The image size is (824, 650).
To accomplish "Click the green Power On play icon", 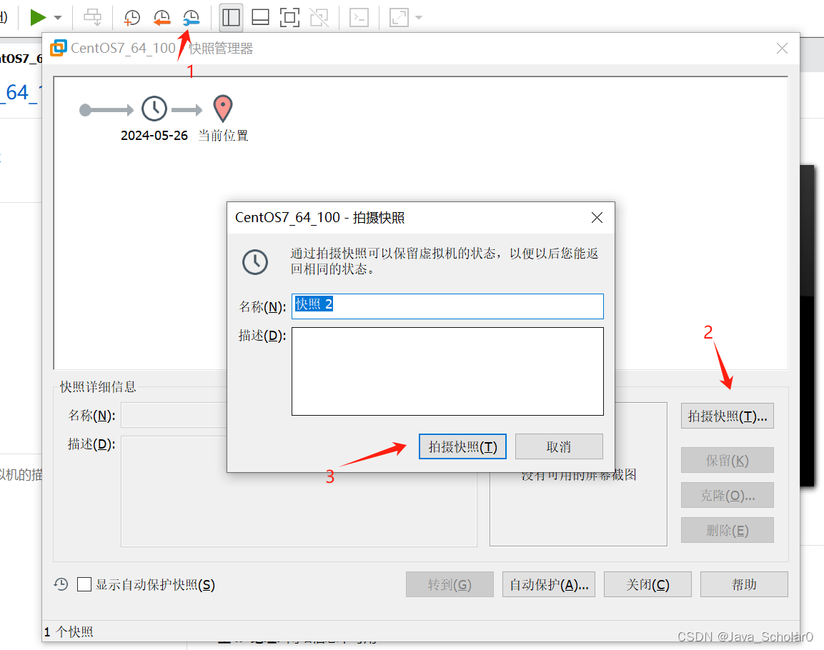I will click(38, 17).
